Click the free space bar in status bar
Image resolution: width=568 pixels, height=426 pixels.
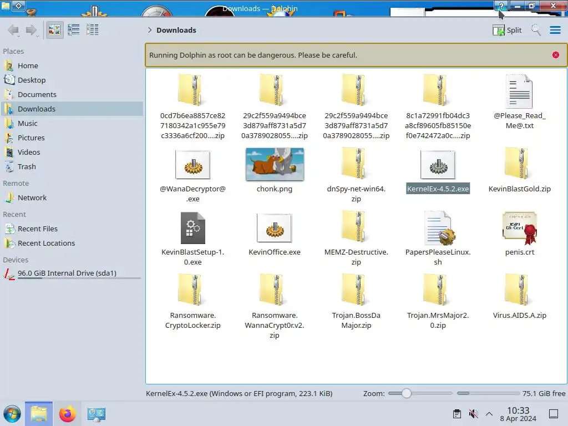[x=488, y=393]
